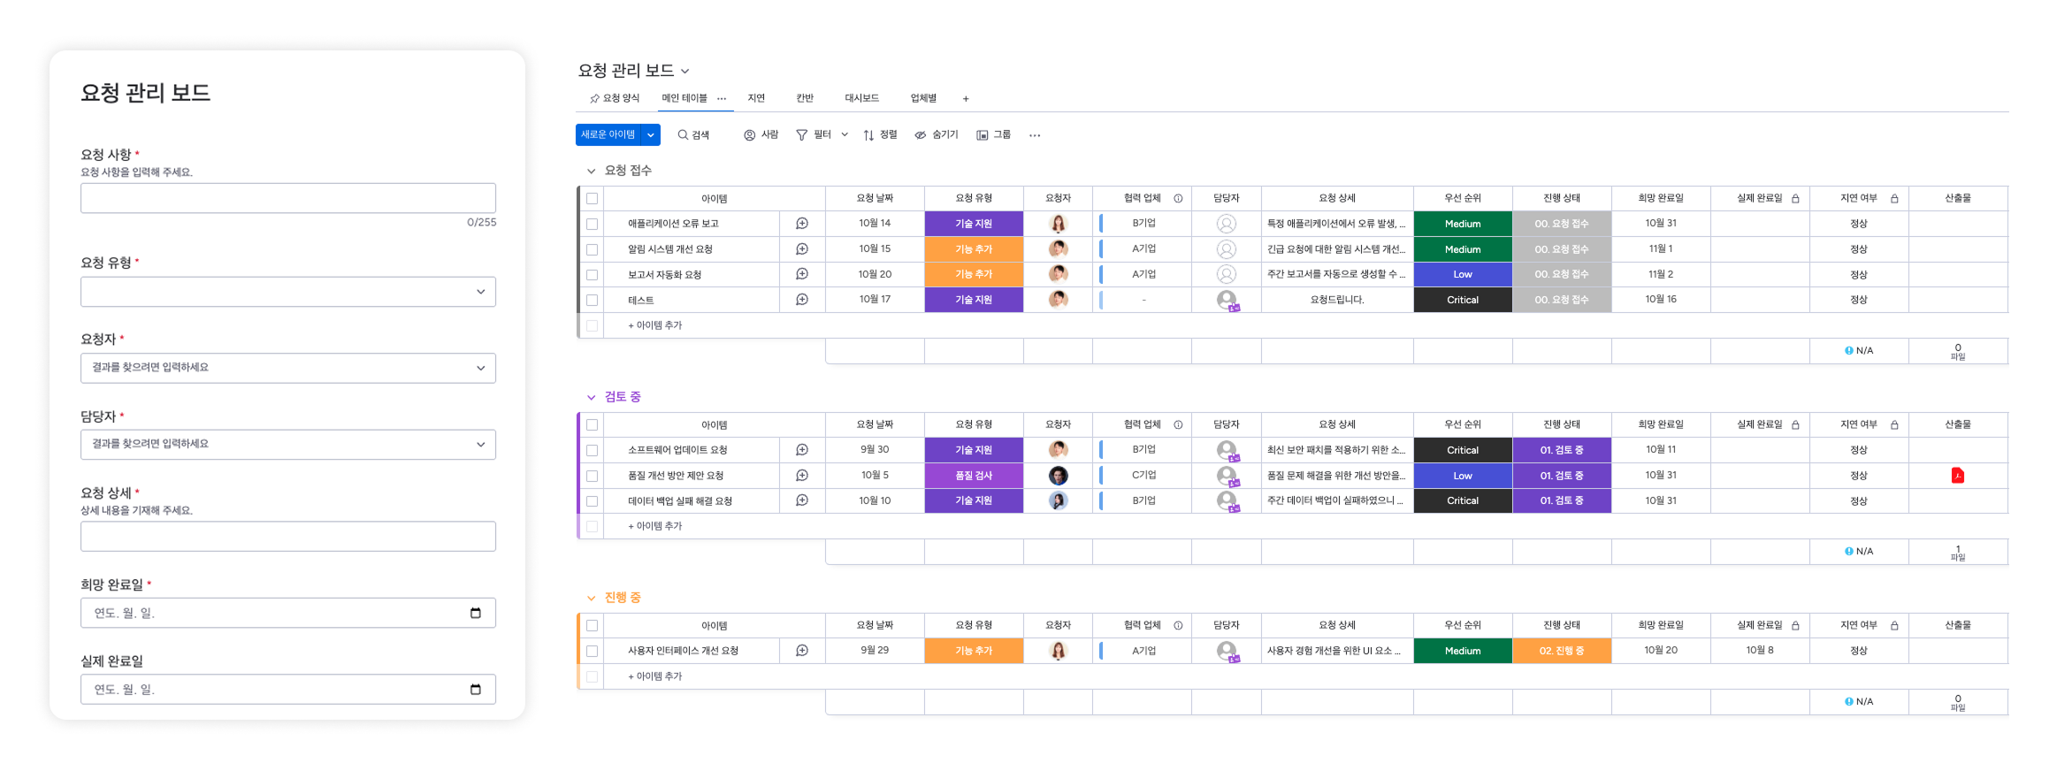The image size is (2057, 771).
Task: Open the 요청 유형 dropdown in the form
Action: click(x=288, y=292)
